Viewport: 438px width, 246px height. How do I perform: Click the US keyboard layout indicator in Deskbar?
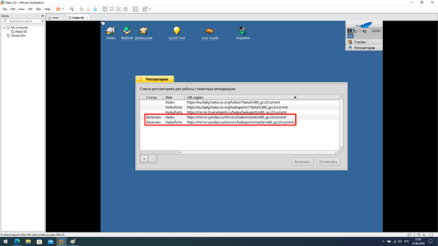350,36
